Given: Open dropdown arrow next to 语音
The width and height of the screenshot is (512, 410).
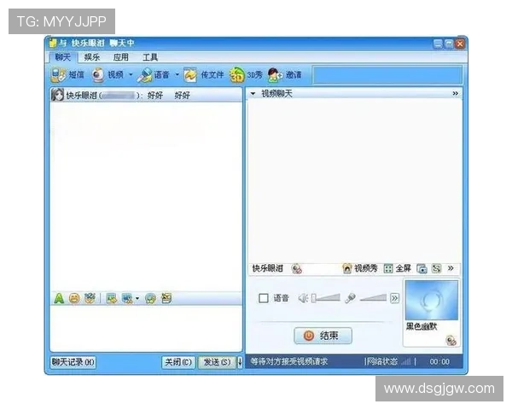Looking at the screenshot, I should [177, 75].
